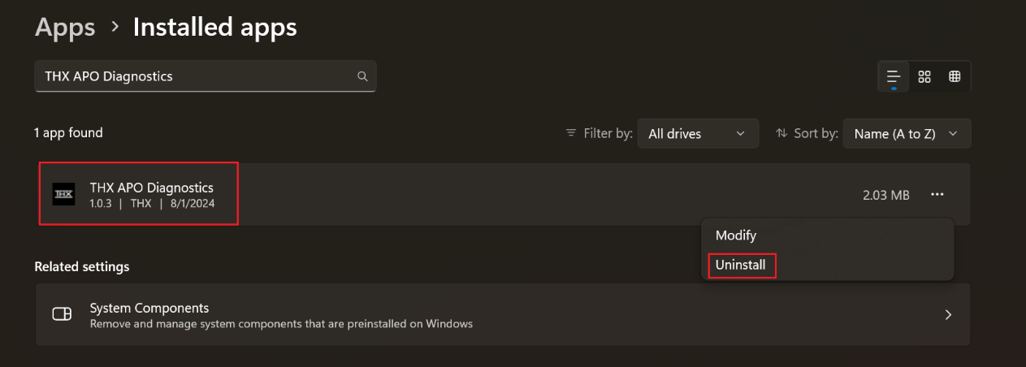The image size is (1026, 367).
Task: Choose Uninstall from the context menu
Action: pos(741,265)
